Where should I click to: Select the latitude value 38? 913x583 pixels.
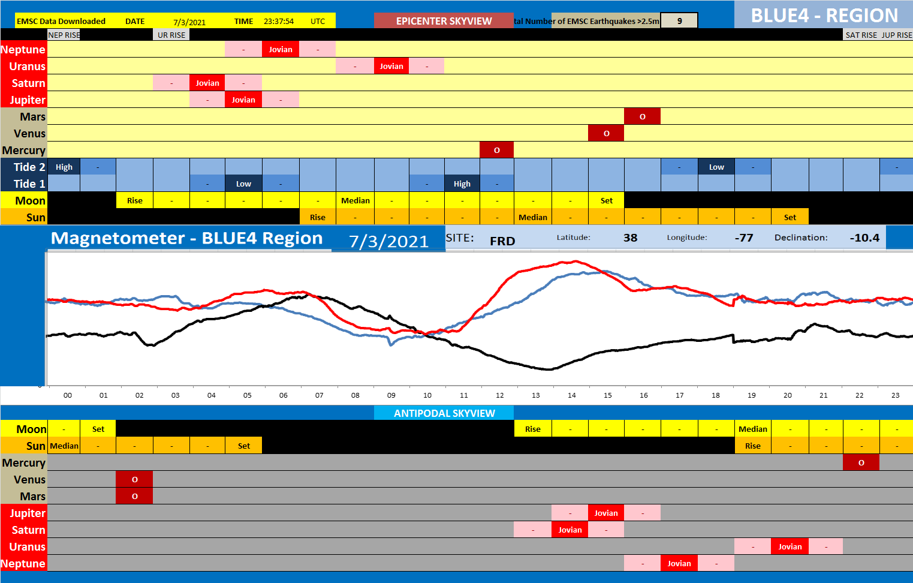pyautogui.click(x=630, y=238)
